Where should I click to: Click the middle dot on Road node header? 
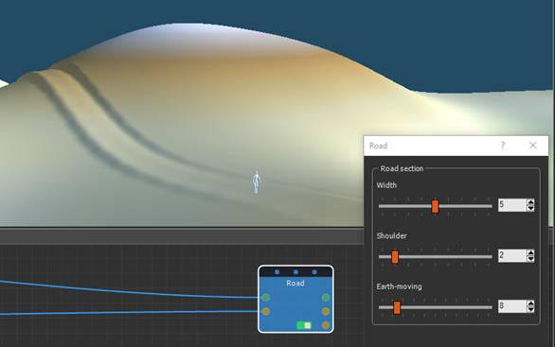295,271
